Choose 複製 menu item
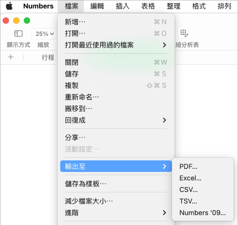Viewport: 238px width, 225px height. (x=116, y=85)
